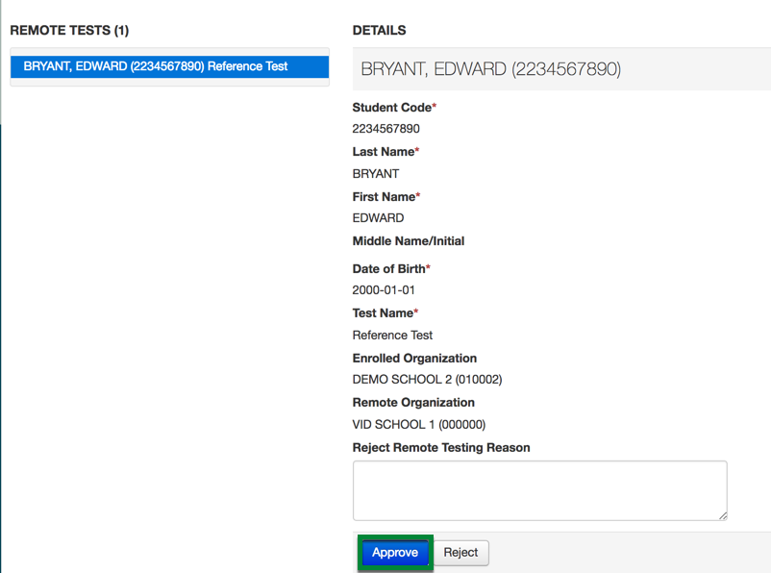Click the Test Name field label
Image resolution: width=771 pixels, height=573 pixels.
385,313
